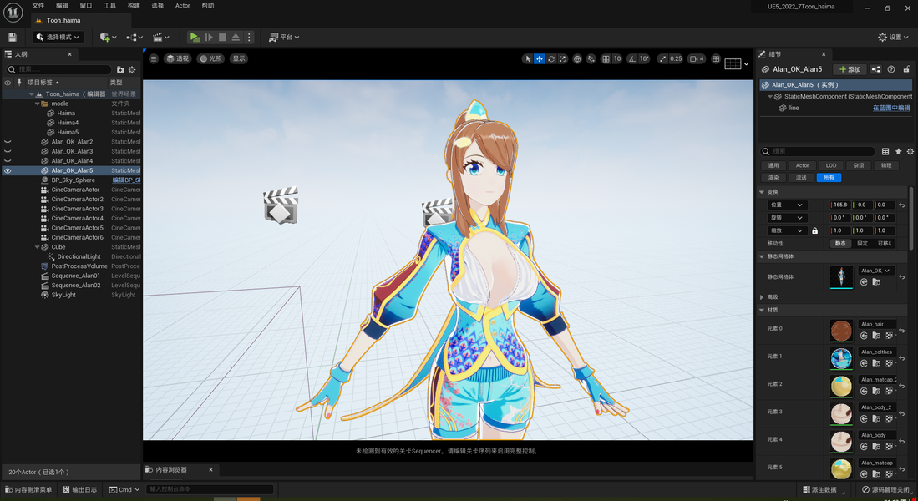Show hidden actor Alan_OK_Alan4 via eye toggle
This screenshot has width=918, height=501.
8,161
